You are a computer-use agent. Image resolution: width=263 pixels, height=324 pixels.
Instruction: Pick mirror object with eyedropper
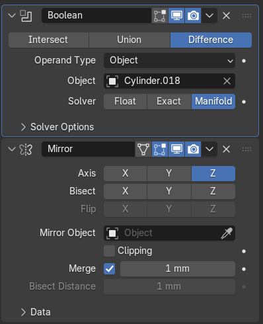[x=227, y=233]
